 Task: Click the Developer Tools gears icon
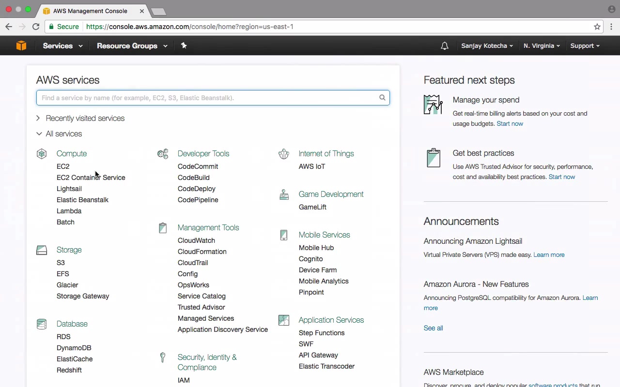(x=163, y=154)
